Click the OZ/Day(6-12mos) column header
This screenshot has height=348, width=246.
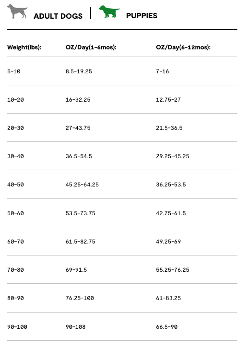(183, 47)
